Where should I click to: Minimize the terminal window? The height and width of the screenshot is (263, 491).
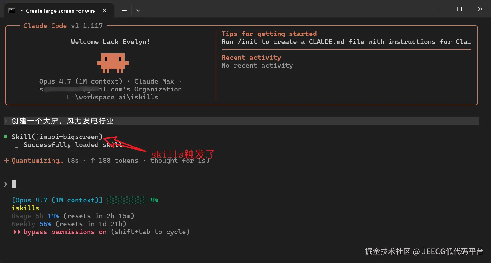(x=438, y=9)
